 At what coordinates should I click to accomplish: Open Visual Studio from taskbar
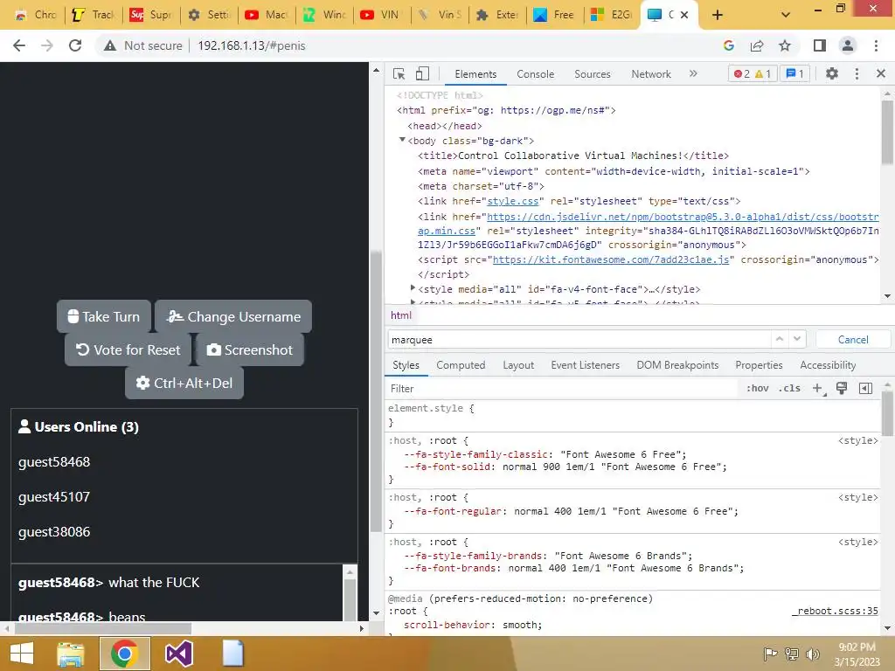pos(178,654)
